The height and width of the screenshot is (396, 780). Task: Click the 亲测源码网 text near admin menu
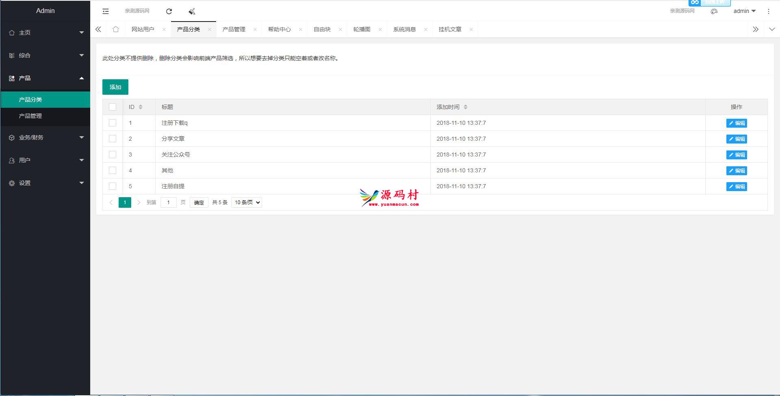click(x=682, y=11)
